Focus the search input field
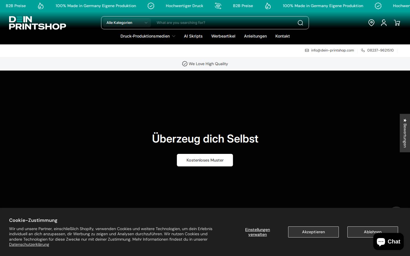Screen dimensions: 410x256 click(224, 23)
